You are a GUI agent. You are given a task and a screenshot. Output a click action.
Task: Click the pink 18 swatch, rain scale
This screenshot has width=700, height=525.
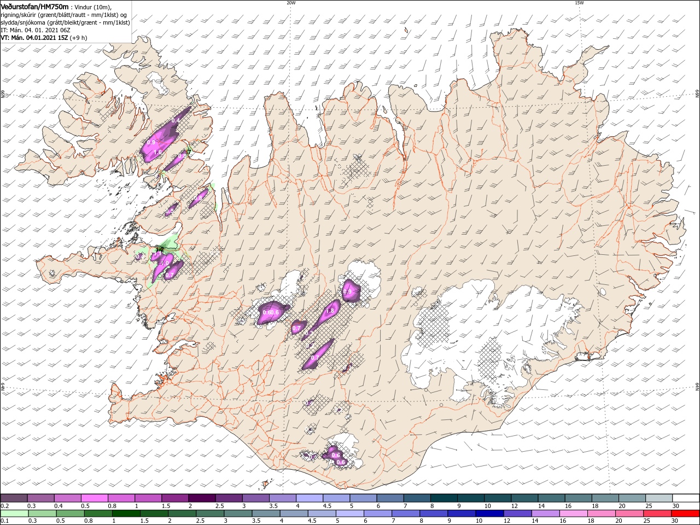pyautogui.click(x=602, y=514)
